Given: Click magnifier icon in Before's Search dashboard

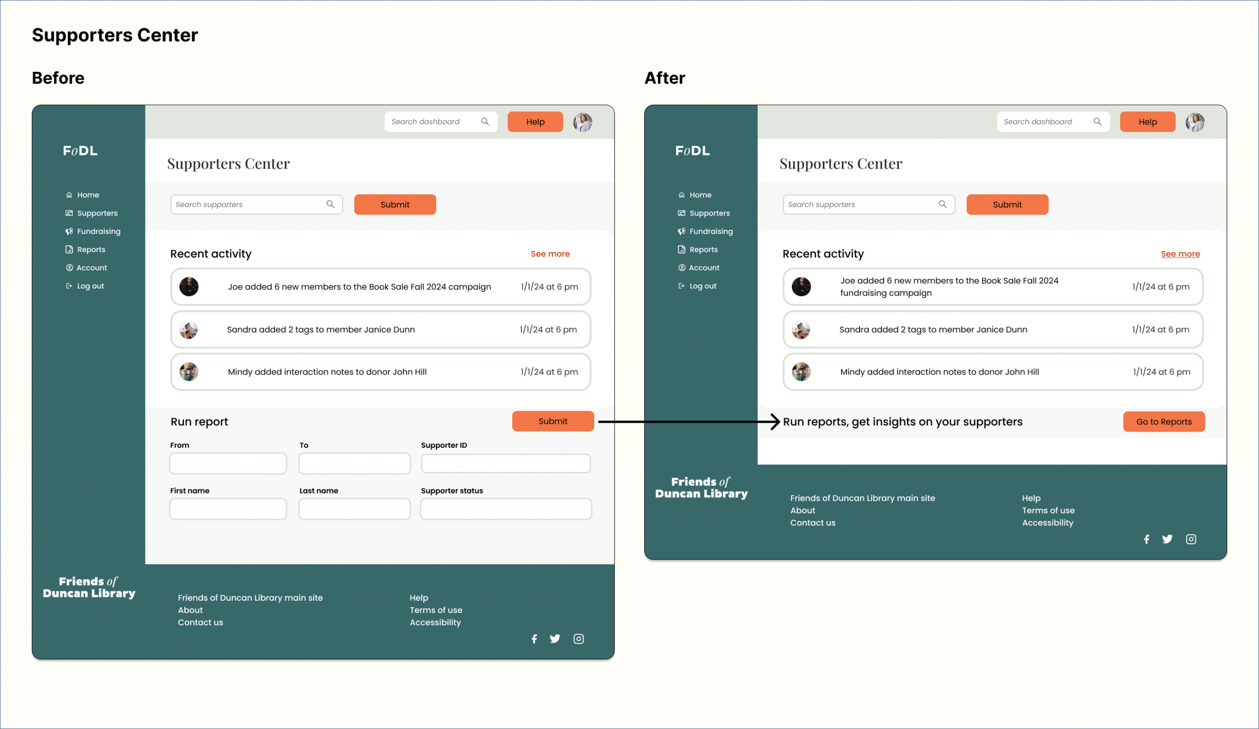Looking at the screenshot, I should tap(484, 122).
